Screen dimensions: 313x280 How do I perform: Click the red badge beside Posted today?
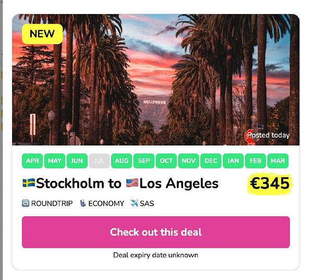[249, 137]
